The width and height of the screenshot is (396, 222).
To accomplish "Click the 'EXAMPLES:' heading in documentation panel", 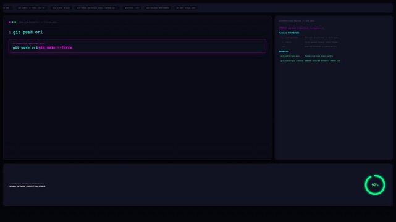I will point(284,51).
